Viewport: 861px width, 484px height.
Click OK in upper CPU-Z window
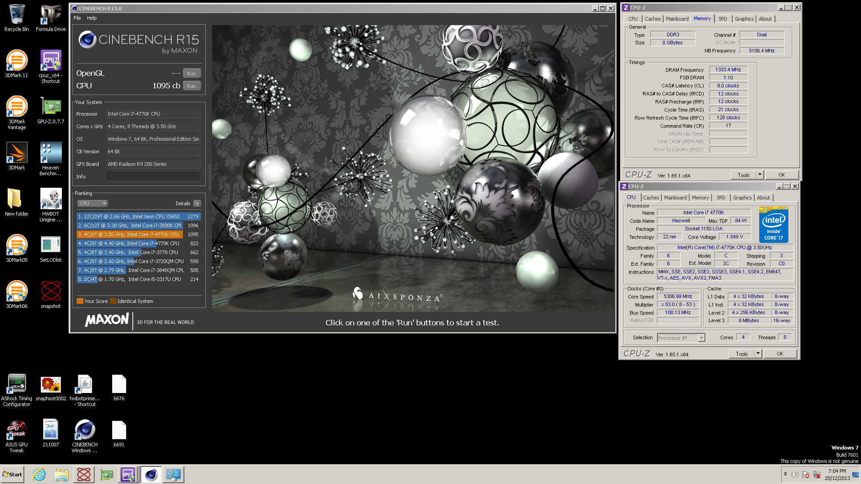(x=782, y=175)
